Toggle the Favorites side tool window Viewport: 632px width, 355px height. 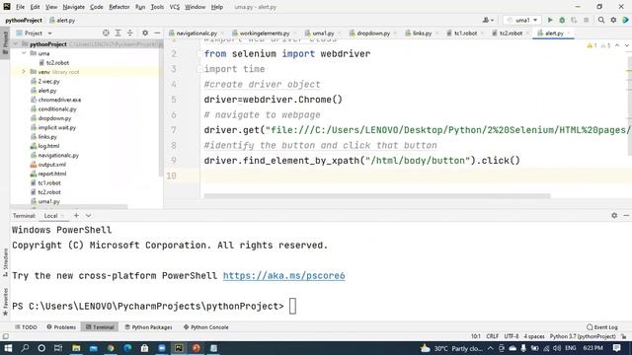click(5, 302)
